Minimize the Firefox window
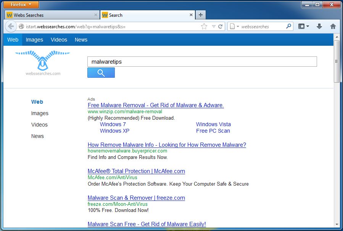Viewport: 343px width, 231px height. click(307, 5)
